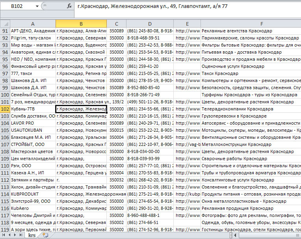
Task: Click cell 'Телерадиокомпании Краснодара'
Action: click(251, 109)
